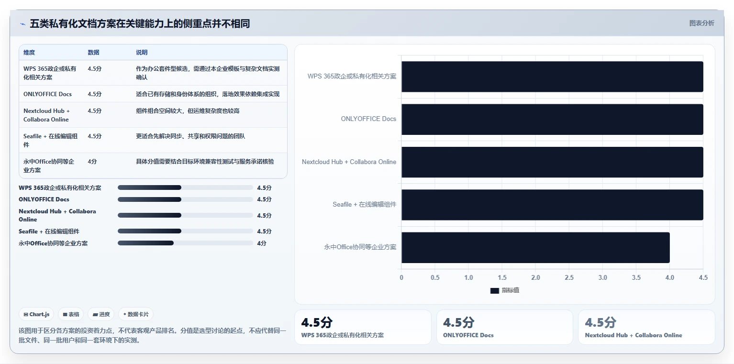Select the Chart.js tag chip
The width and height of the screenshot is (734, 364).
click(x=37, y=314)
